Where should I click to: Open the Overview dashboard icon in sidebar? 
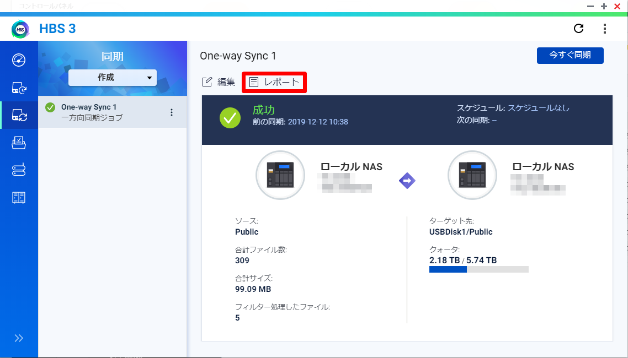(x=19, y=60)
